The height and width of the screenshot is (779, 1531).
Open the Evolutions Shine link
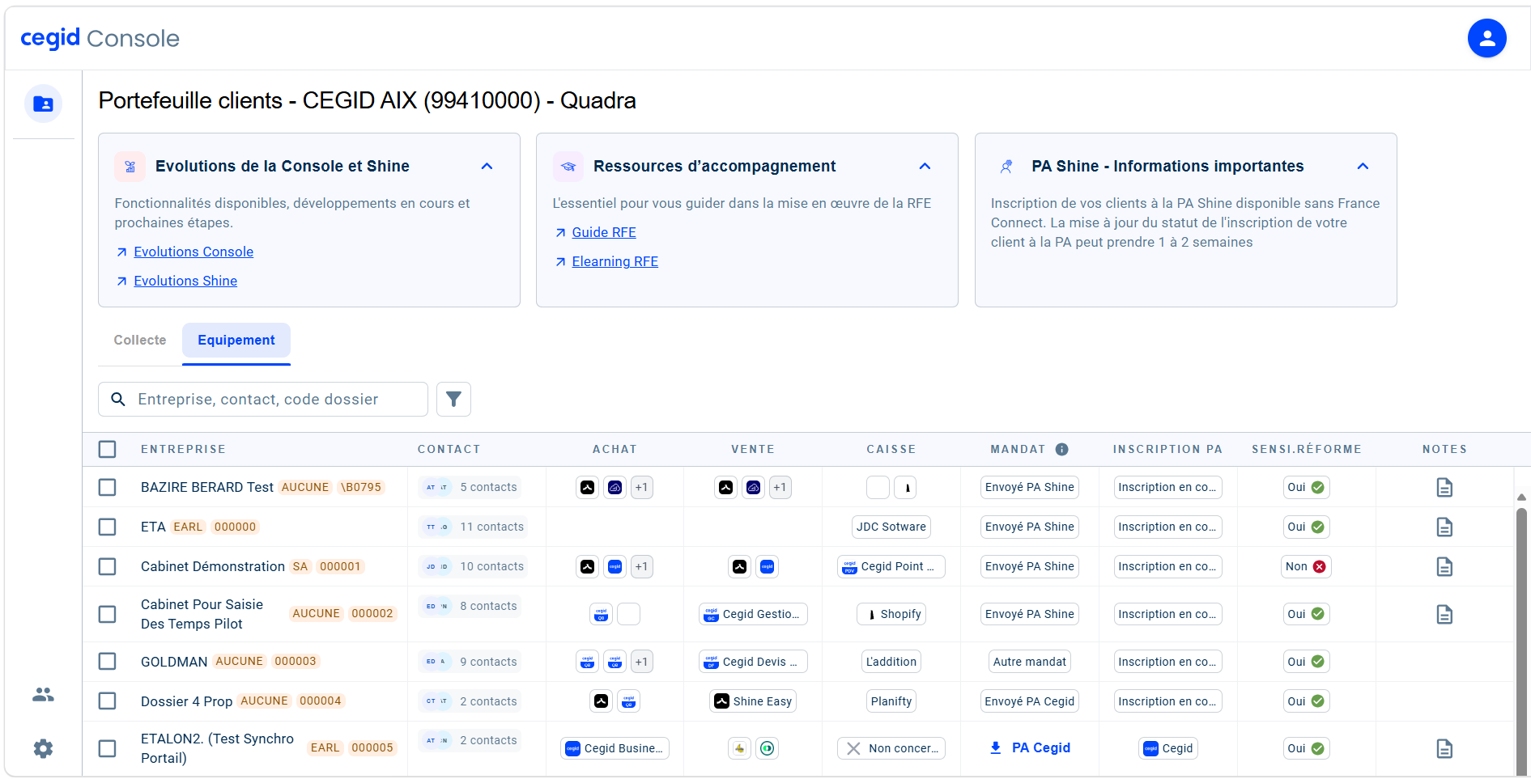pyautogui.click(x=185, y=281)
